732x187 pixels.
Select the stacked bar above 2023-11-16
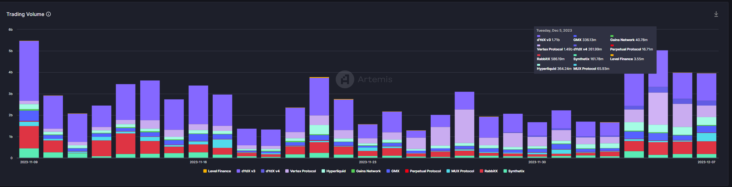pyautogui.click(x=198, y=122)
